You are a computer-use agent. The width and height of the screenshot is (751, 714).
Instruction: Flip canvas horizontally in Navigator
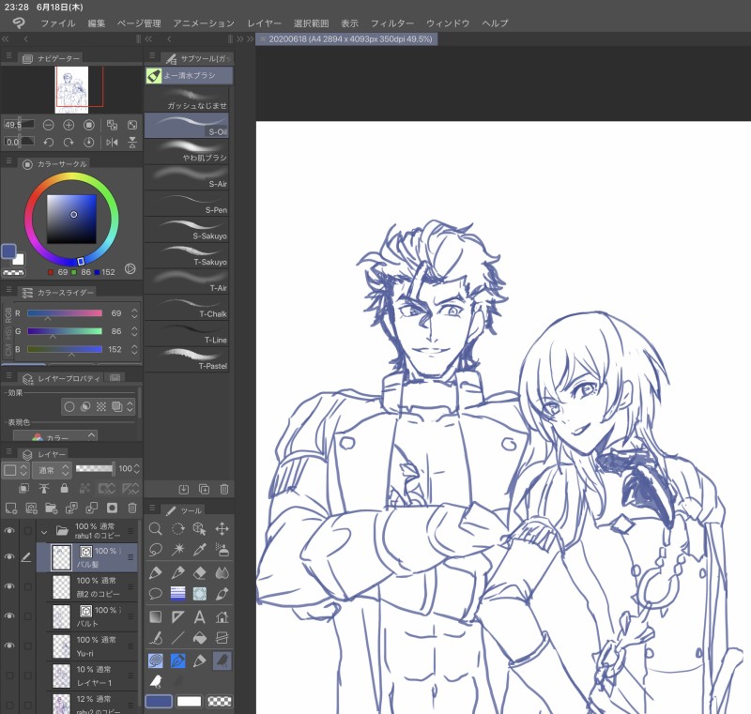(x=112, y=142)
